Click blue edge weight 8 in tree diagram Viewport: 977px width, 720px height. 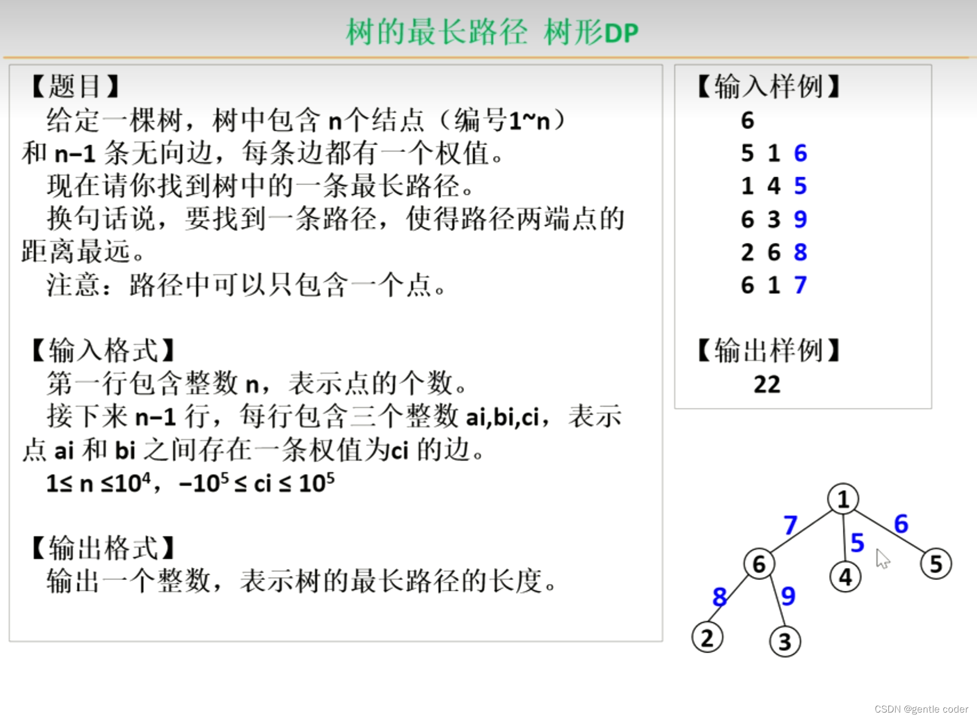pos(720,597)
